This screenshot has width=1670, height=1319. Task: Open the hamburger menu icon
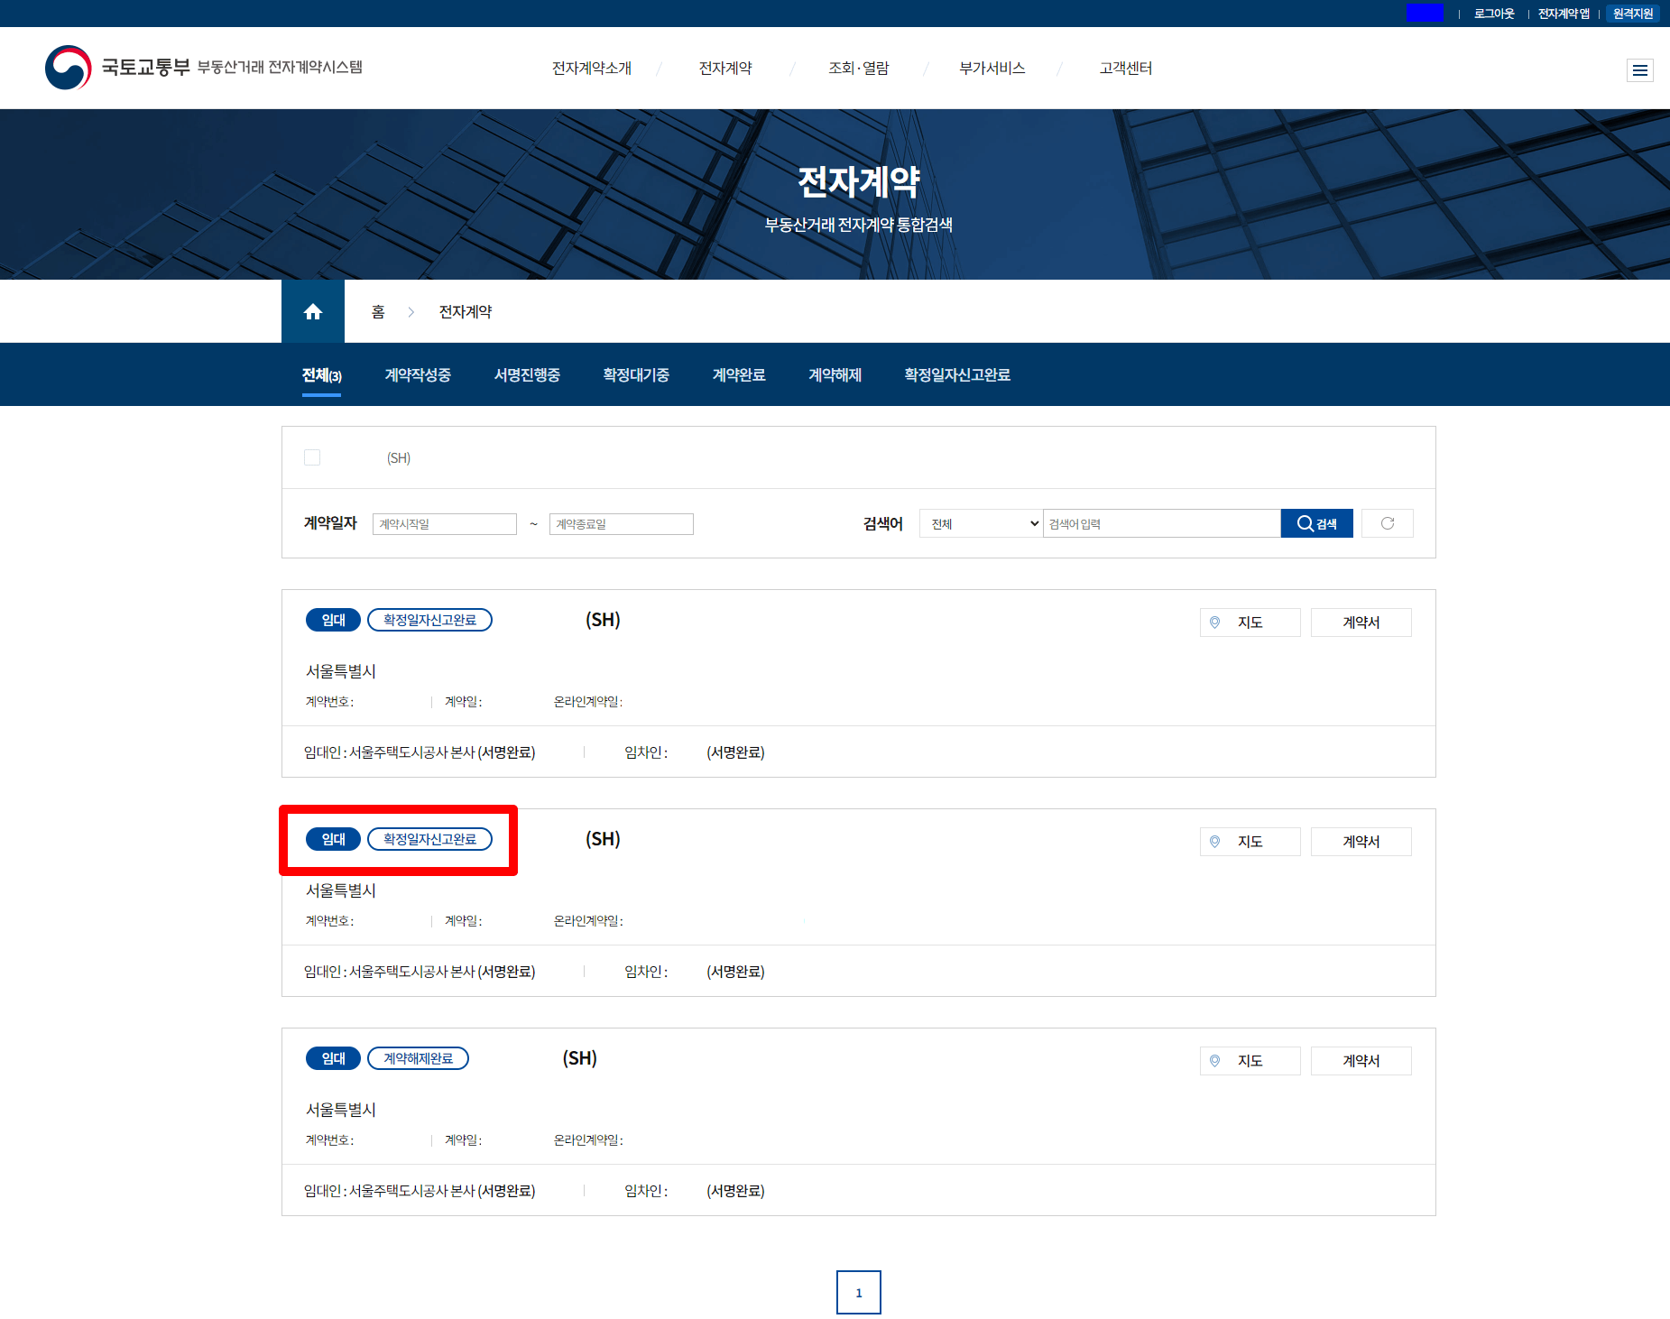pyautogui.click(x=1639, y=70)
